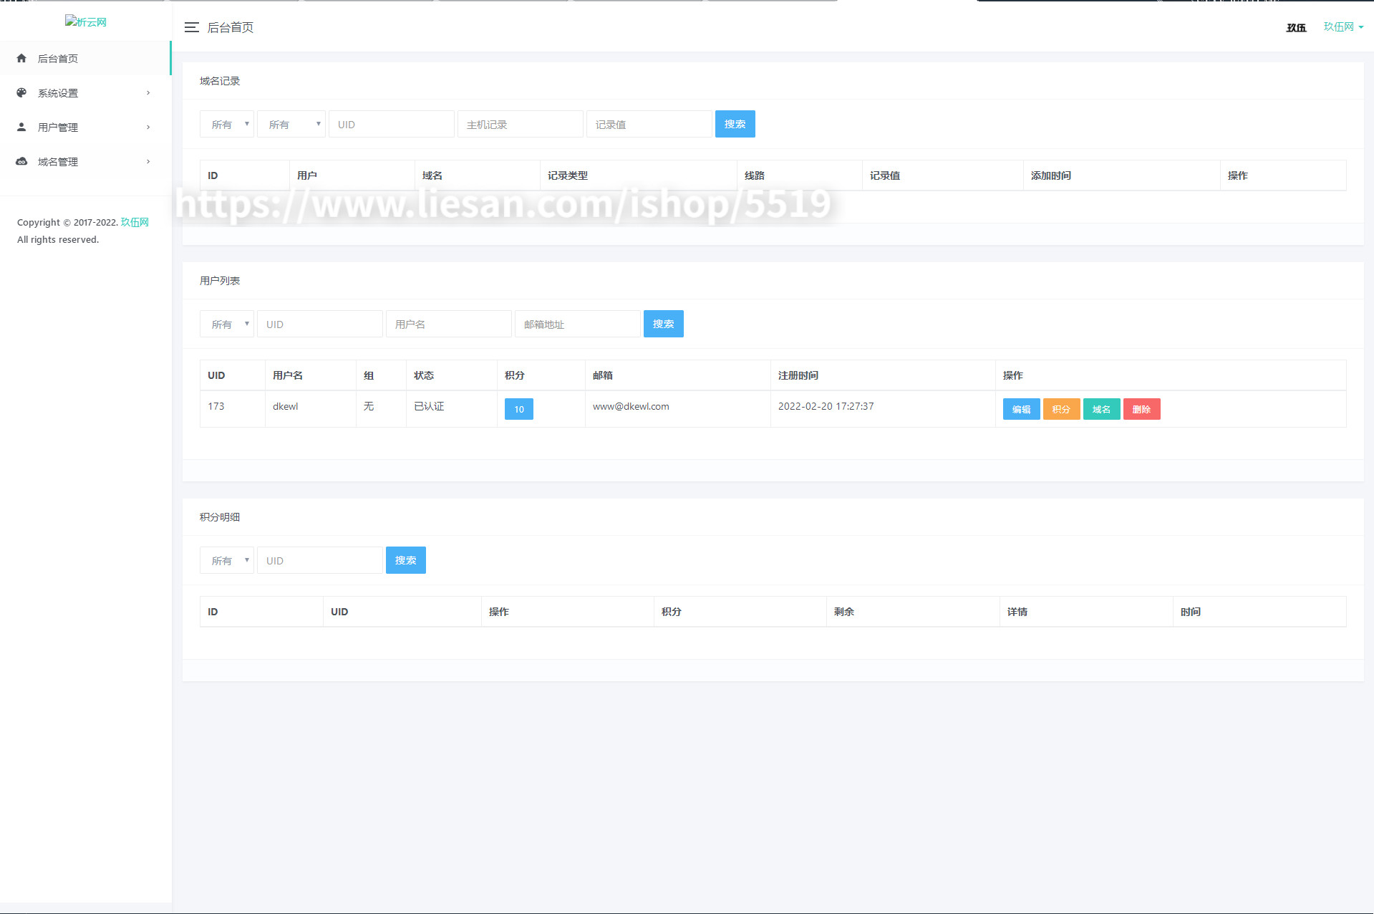Open 用户管理 sidebar menu item

pos(85,127)
